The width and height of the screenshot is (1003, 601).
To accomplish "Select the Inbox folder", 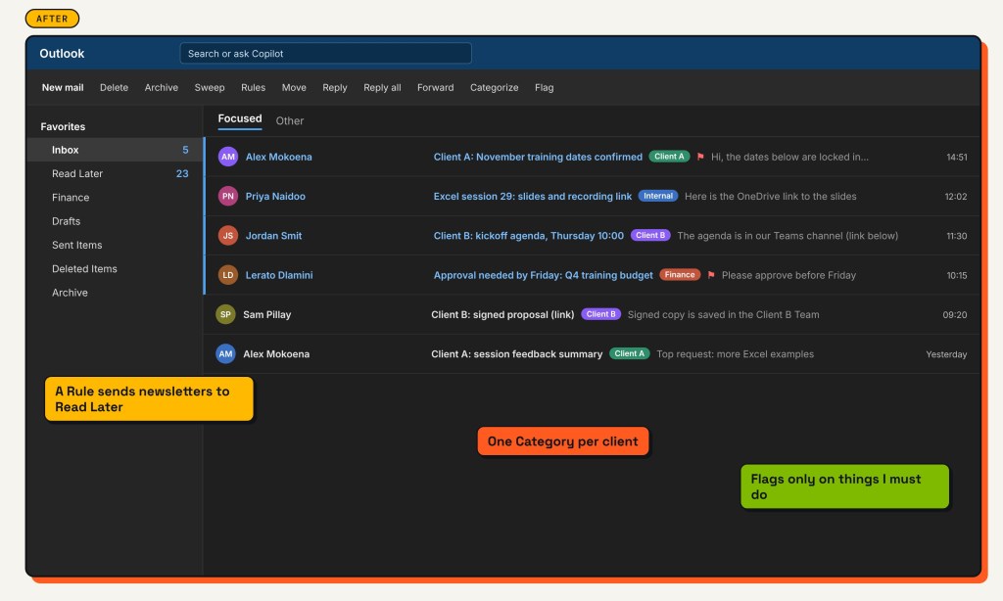I will click(116, 150).
